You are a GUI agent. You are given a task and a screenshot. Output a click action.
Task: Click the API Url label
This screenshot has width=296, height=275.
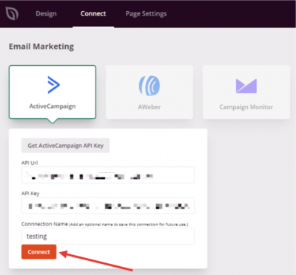pos(30,163)
